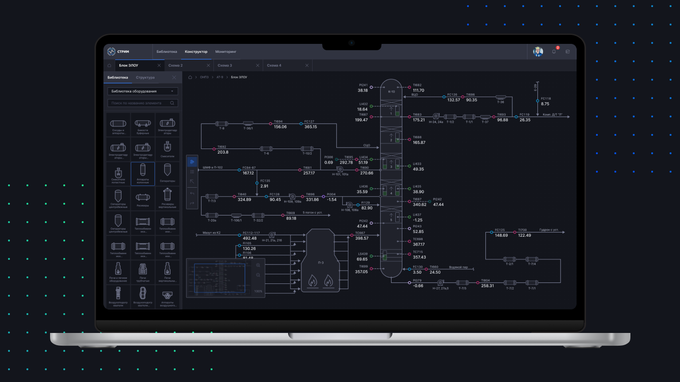Click the redo arrow in canvas toolbar
The height and width of the screenshot is (382, 680).
coord(192,202)
